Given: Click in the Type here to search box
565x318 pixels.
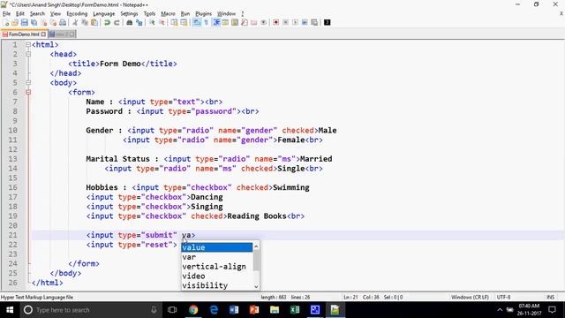Looking at the screenshot, I should (x=90, y=310).
